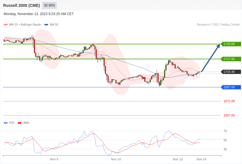Click the 30 MIN timeframe badge
The image size is (242, 164).
click(x=49, y=5)
